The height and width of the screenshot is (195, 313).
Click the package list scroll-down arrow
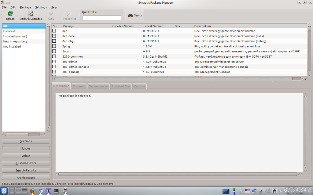click(309, 75)
